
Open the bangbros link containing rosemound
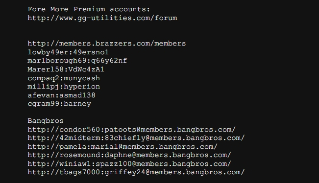click(x=129, y=155)
